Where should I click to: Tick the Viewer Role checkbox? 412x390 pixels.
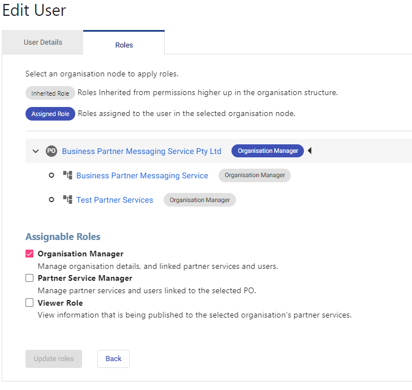[x=29, y=302]
